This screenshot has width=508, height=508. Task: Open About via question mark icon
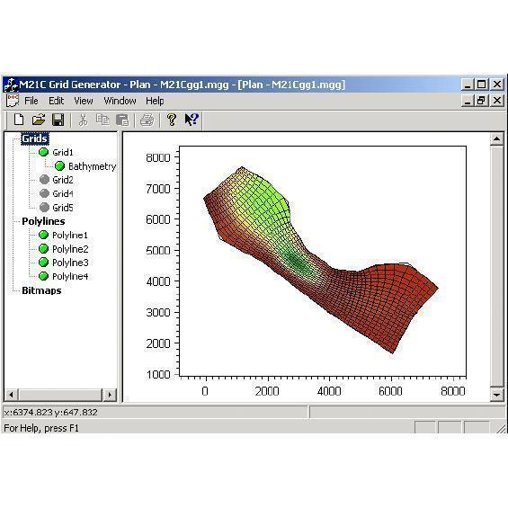pos(172,120)
